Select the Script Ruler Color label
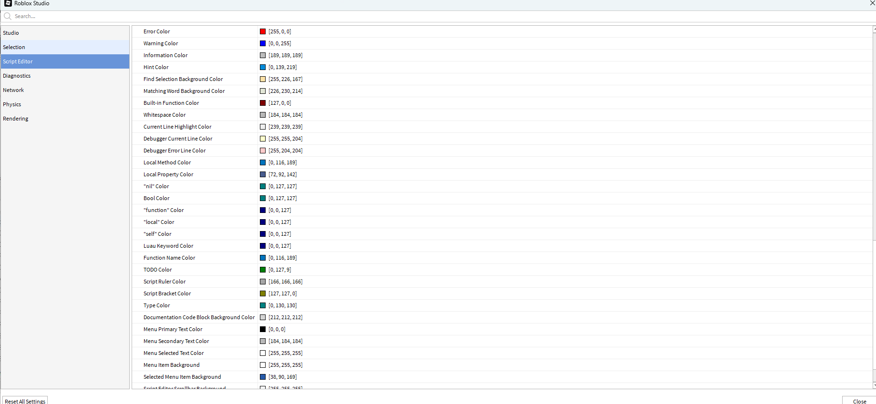This screenshot has width=876, height=404. tap(165, 282)
